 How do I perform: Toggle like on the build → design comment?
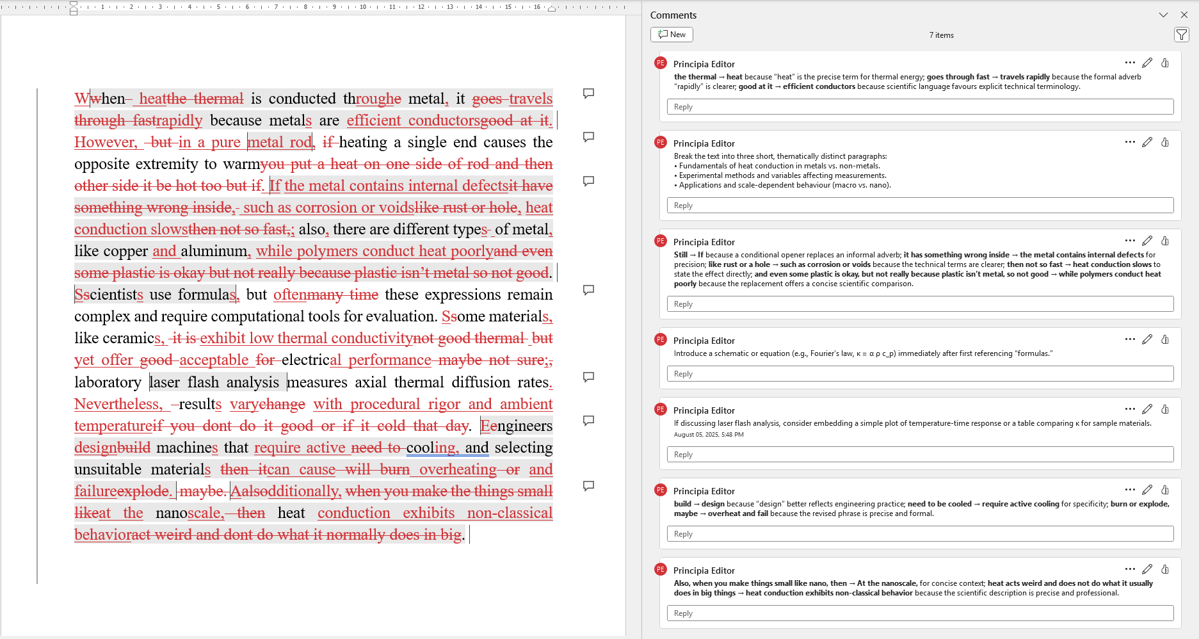coord(1165,490)
